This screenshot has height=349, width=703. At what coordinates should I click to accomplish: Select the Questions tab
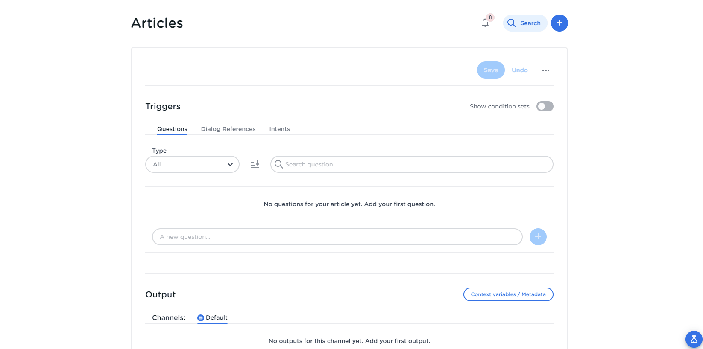pos(172,129)
